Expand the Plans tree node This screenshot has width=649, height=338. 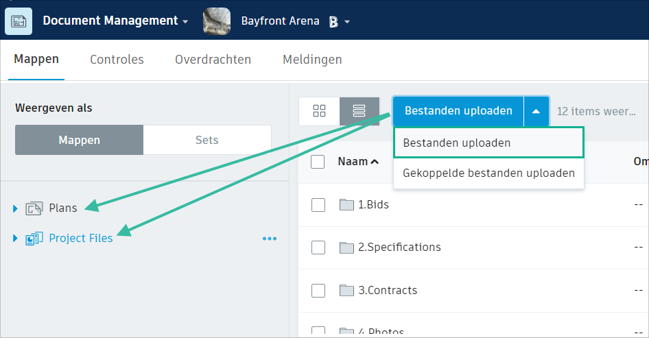point(15,208)
